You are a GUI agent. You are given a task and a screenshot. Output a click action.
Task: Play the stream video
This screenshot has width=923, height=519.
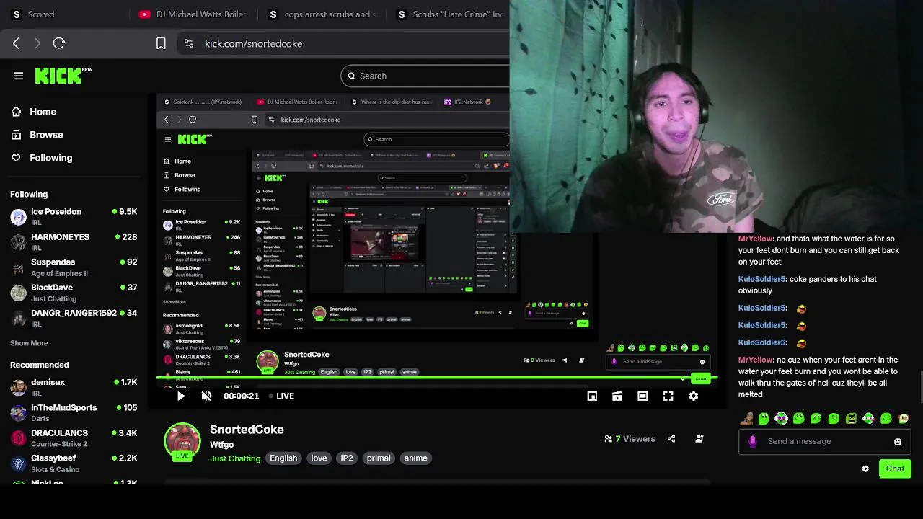181,396
